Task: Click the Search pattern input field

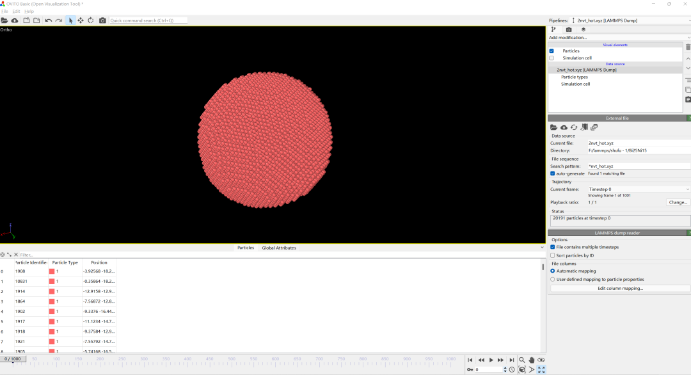Action: [x=639, y=166]
